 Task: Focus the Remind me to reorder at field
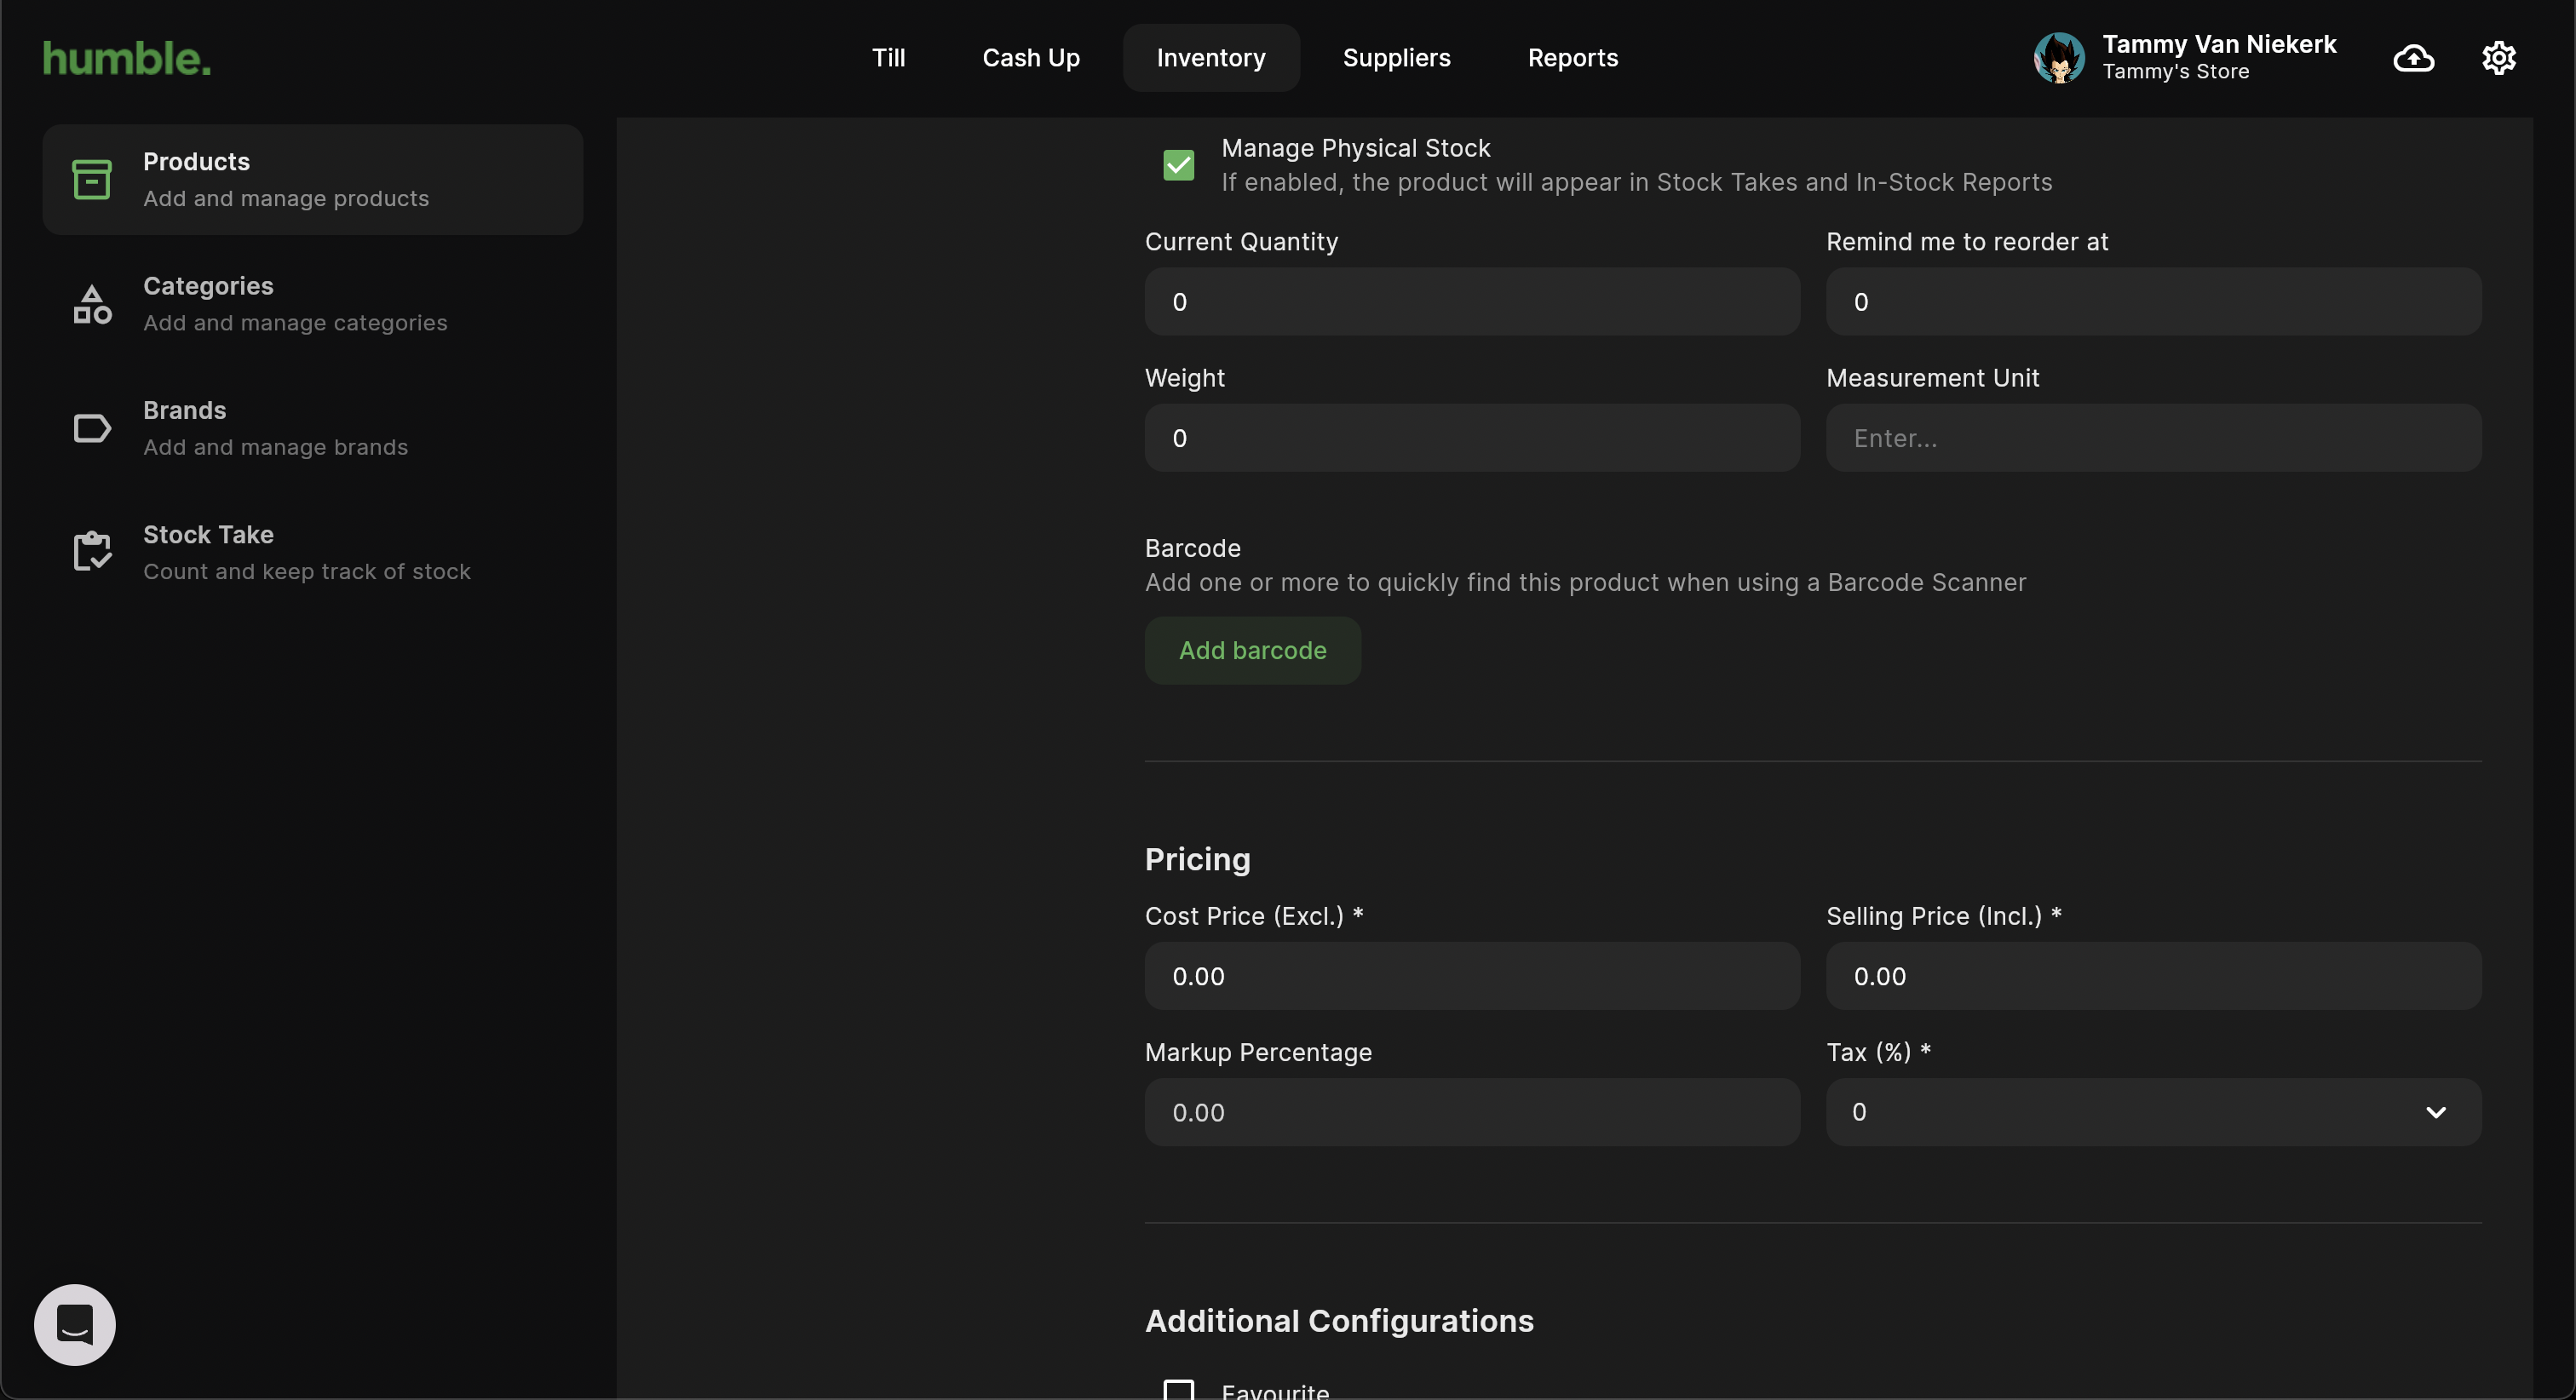pos(2153,302)
